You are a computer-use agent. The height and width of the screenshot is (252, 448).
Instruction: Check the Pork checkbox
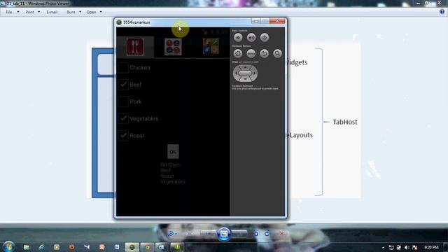tap(123, 101)
